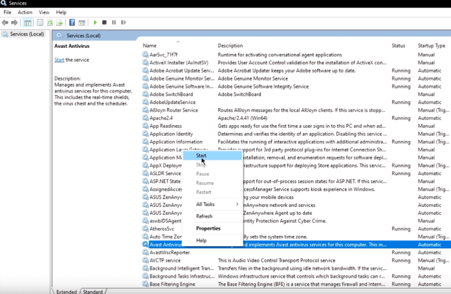Click the Export List toolbar icon

[59, 23]
